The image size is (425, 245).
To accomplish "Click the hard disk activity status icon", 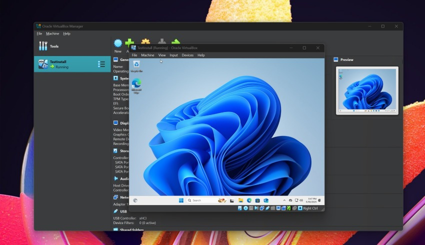I will (240, 208).
